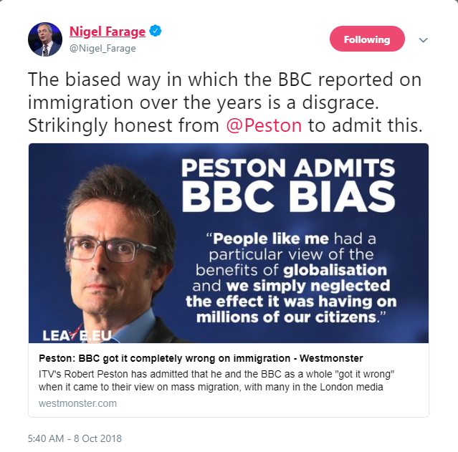Click the 'Strikingly honest' line of the tweet
458x452 pixels.
(225, 125)
